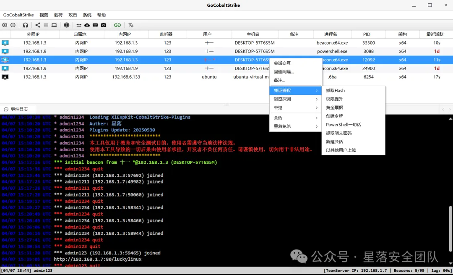The width and height of the screenshot is (453, 275).
Task: Click admin123 status bar entry
Action: click(x=43, y=271)
